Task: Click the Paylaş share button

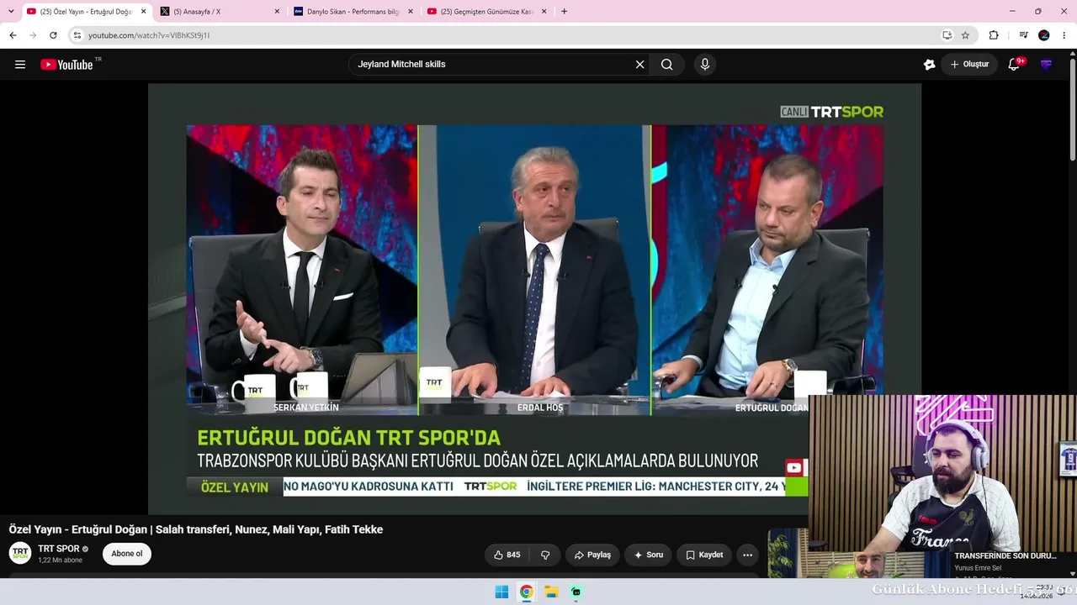Action: click(x=592, y=555)
